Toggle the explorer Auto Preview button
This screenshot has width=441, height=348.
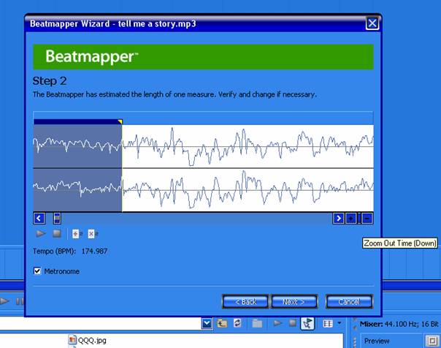pos(308,323)
